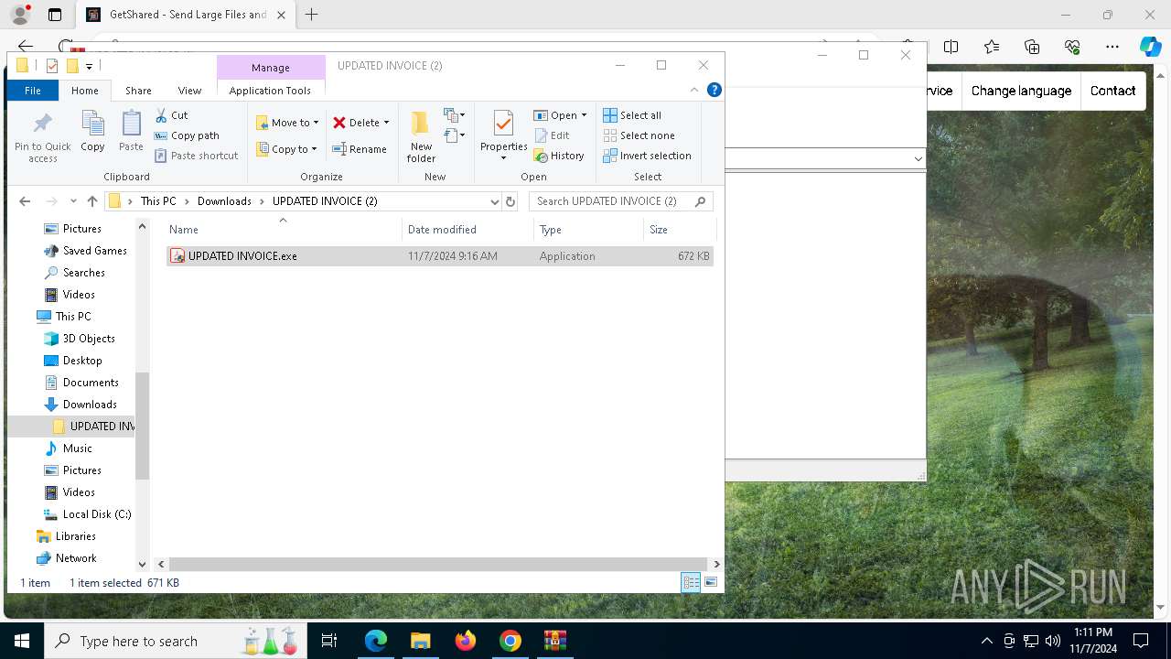Click the History ribbon button
Screen dimensions: 1171x659
tap(559, 156)
